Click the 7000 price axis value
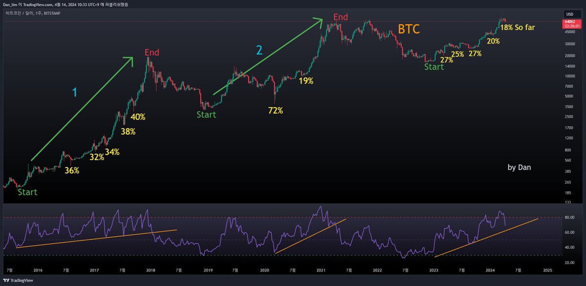The width and height of the screenshot is (586, 286). click(568, 85)
